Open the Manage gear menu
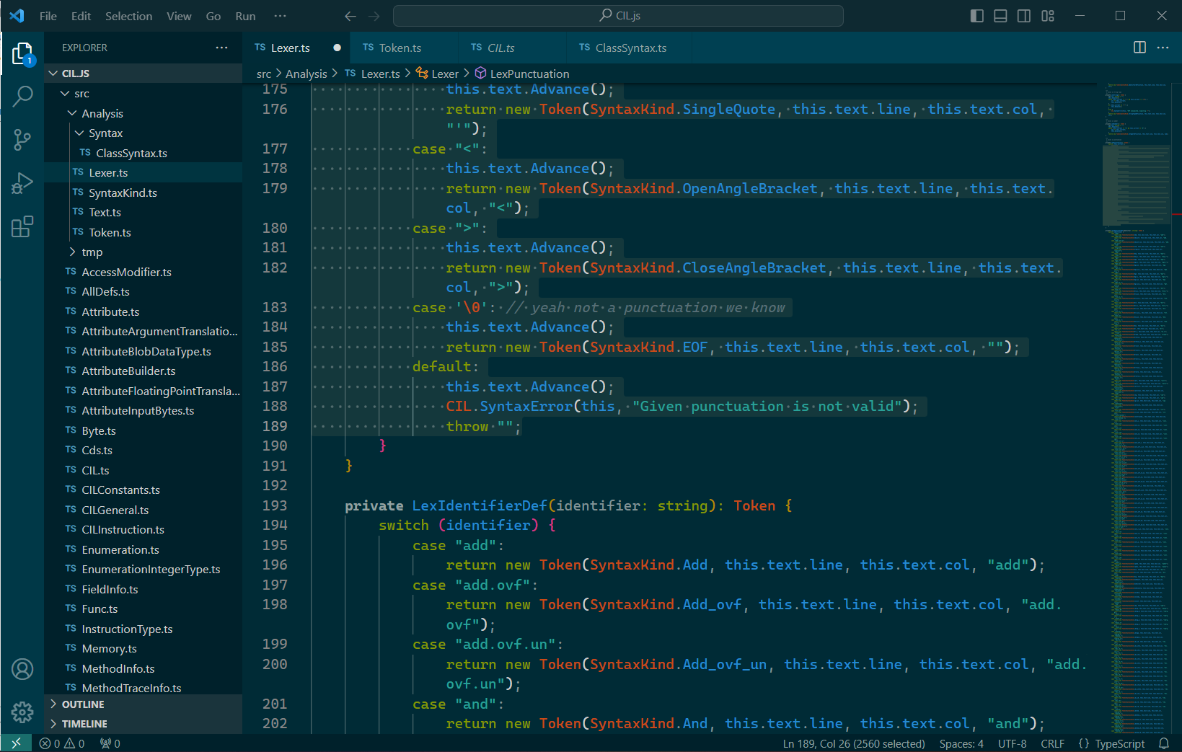Viewport: 1182px width, 752px height. pos(22,712)
